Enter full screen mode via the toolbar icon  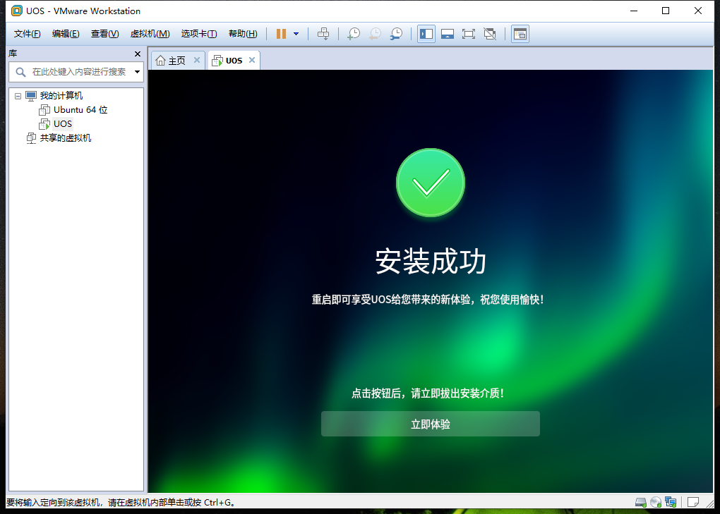[469, 33]
